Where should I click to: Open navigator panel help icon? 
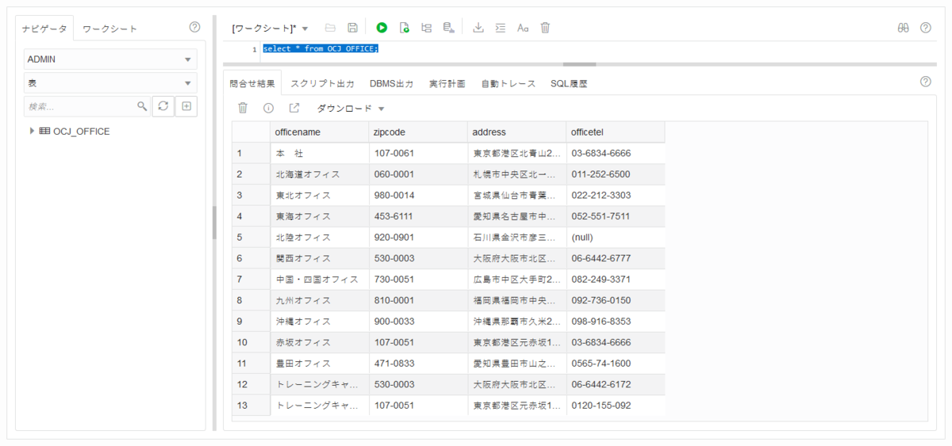[x=195, y=27]
